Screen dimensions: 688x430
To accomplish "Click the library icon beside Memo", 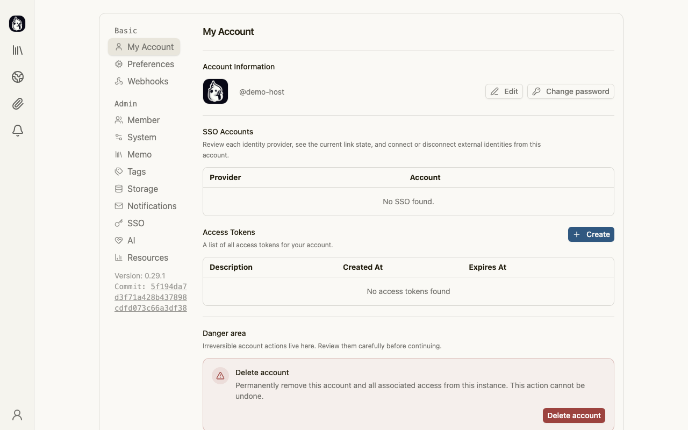I will click(119, 154).
